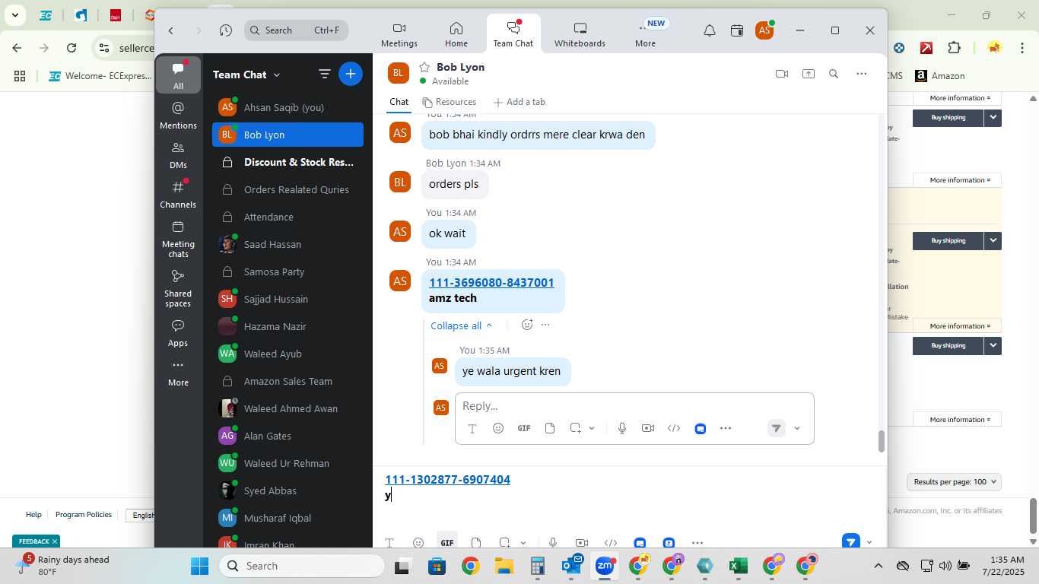1039x584 pixels.
Task: Click the Reply text field
Action: 634,406
